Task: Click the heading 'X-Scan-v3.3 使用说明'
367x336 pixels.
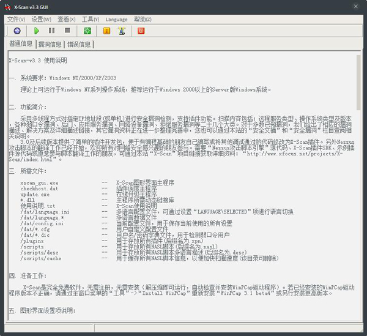Action: 38,61
